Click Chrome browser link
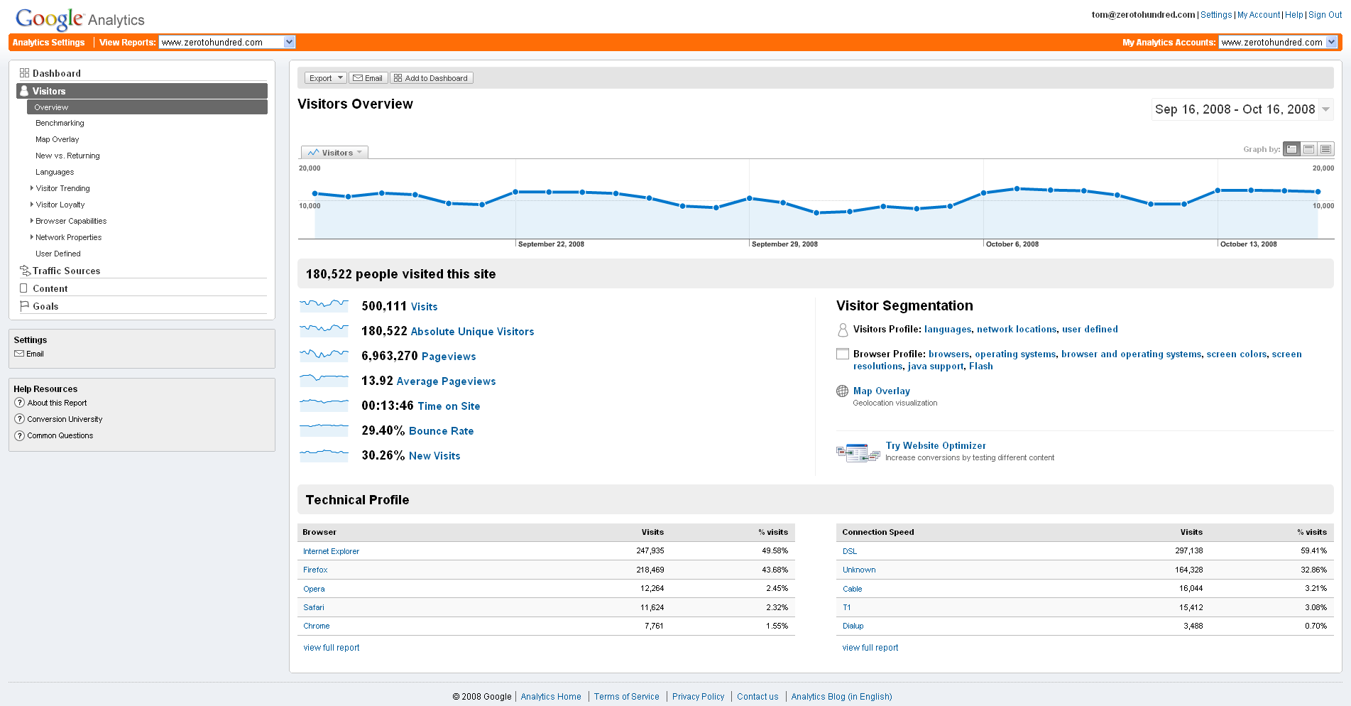This screenshot has width=1351, height=706. (316, 626)
